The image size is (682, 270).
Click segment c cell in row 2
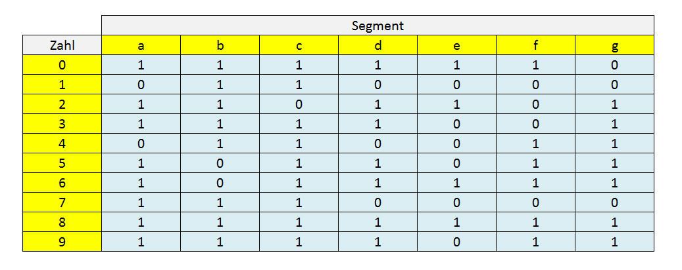click(299, 104)
